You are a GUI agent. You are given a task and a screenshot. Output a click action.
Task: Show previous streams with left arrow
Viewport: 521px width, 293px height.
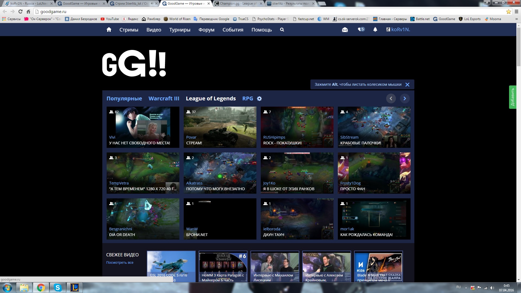[391, 98]
